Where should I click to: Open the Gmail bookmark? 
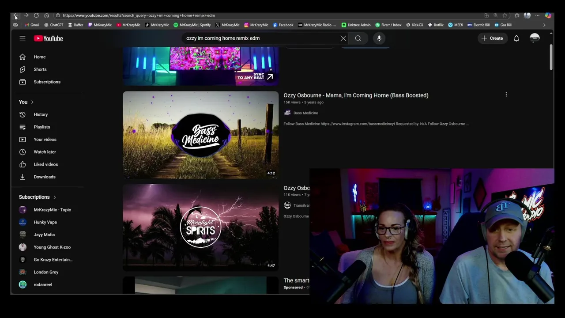(32, 25)
